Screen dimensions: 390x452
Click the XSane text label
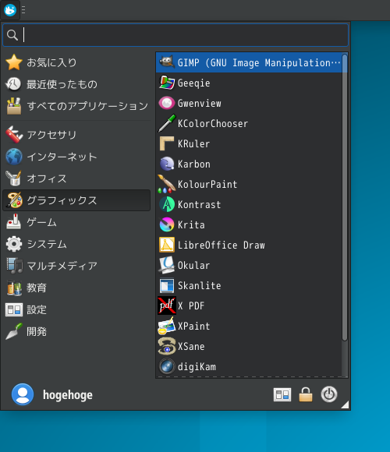(x=191, y=347)
